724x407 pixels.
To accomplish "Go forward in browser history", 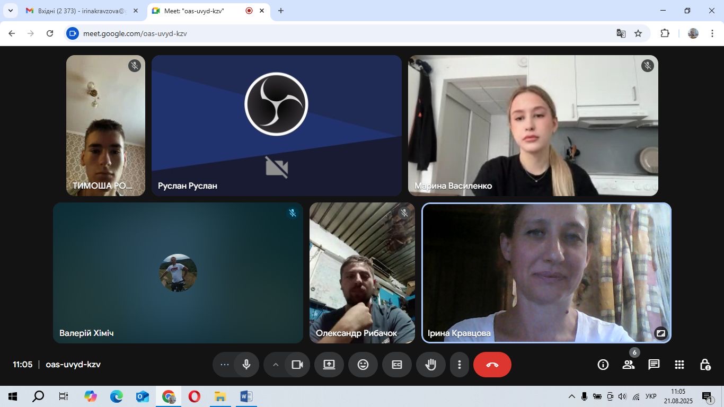I will (31, 33).
